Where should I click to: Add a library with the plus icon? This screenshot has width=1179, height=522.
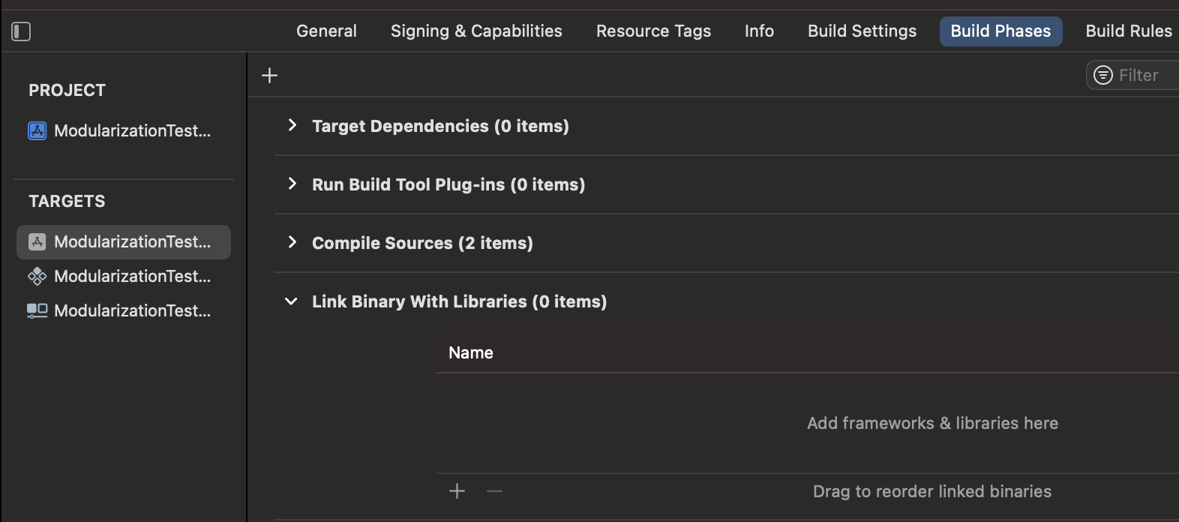coord(457,491)
